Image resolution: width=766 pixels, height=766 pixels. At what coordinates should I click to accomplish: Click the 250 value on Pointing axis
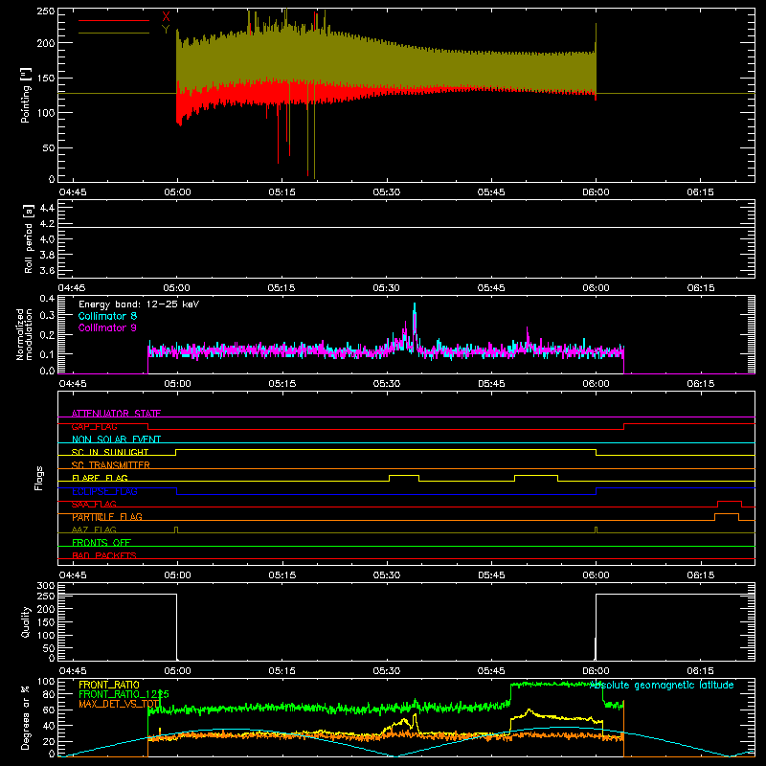(46, 11)
